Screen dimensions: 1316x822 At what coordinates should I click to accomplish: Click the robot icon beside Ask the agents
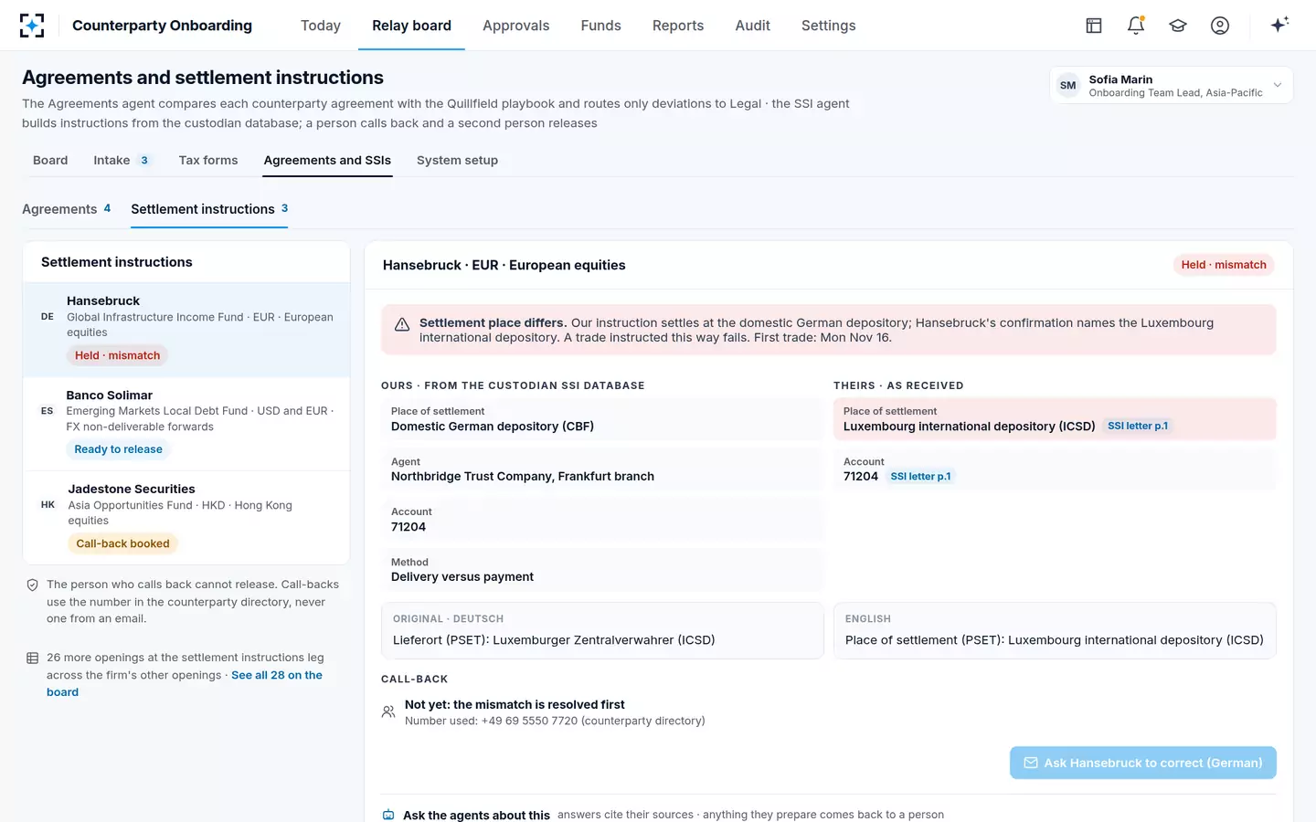tap(388, 815)
